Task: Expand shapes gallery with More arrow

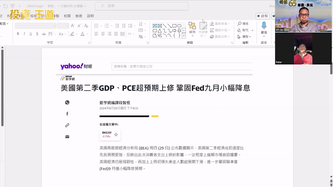Action: 184,36
